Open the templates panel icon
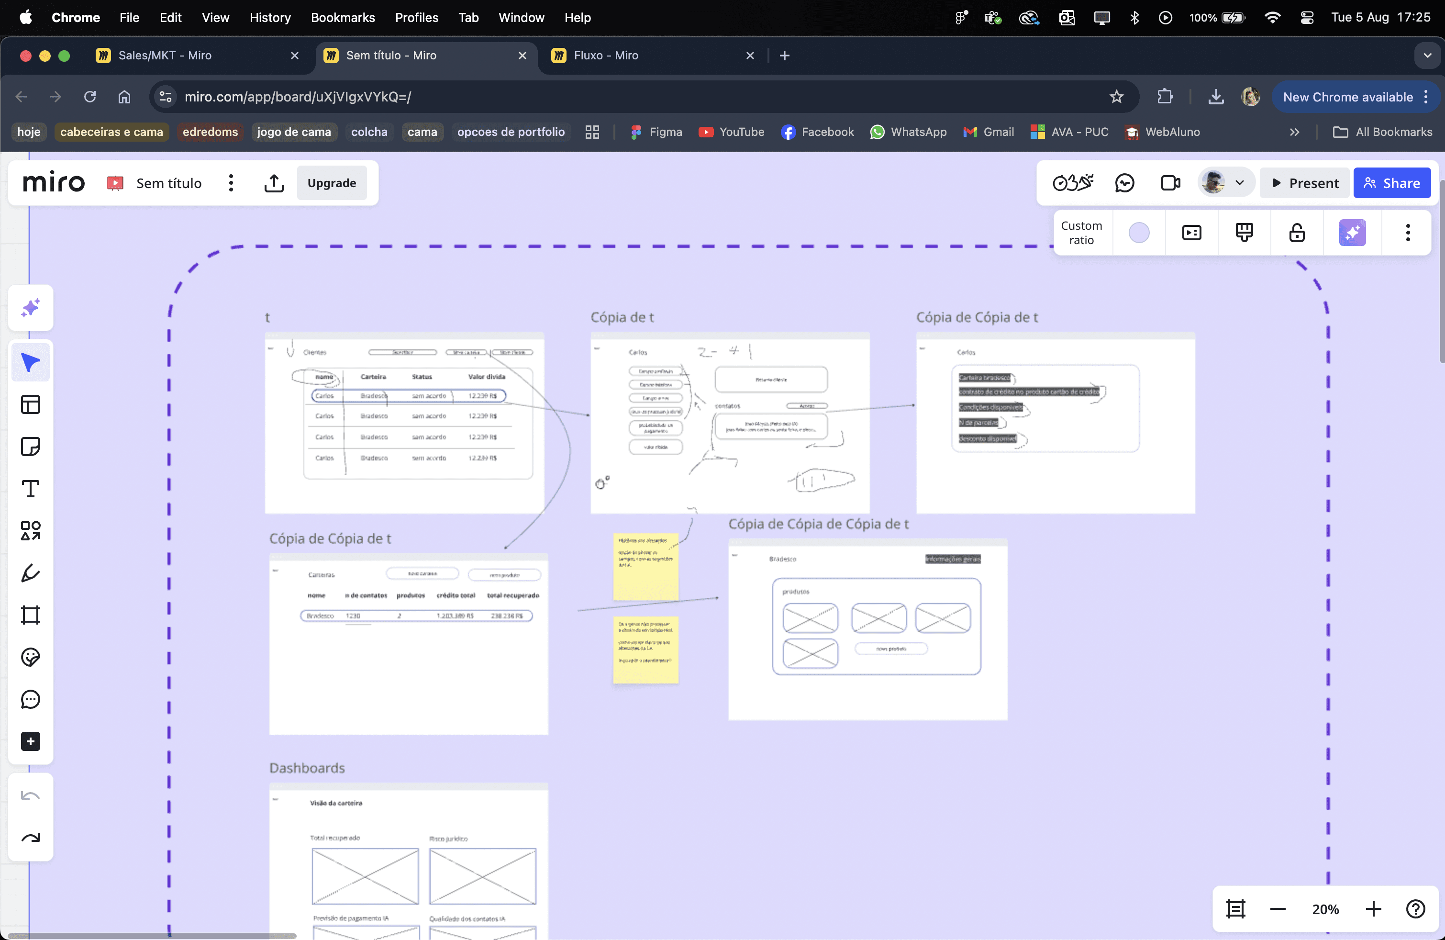 [30, 405]
